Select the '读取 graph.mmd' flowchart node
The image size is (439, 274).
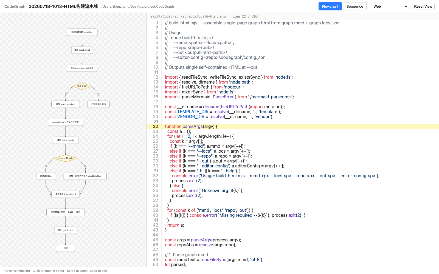tap(82, 50)
